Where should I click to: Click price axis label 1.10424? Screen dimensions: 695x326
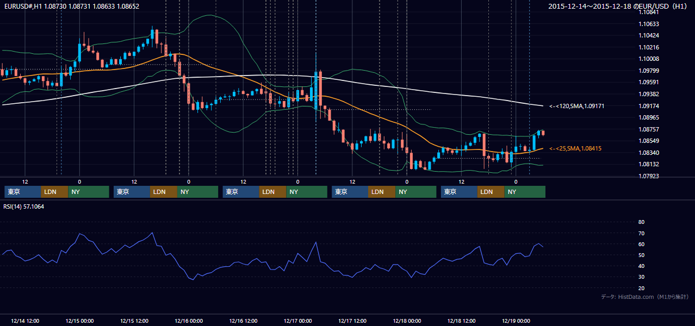pos(649,35)
